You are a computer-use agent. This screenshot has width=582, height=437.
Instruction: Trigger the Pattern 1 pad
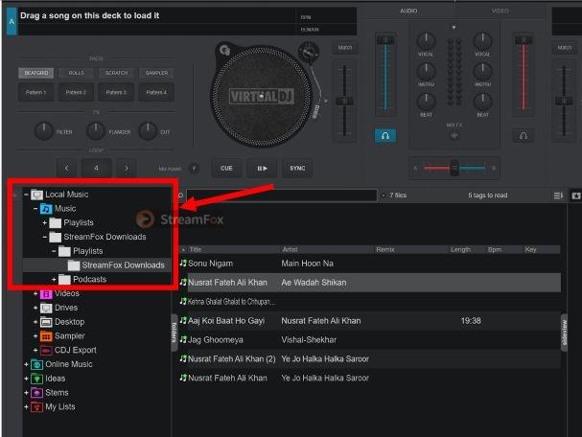(x=36, y=92)
